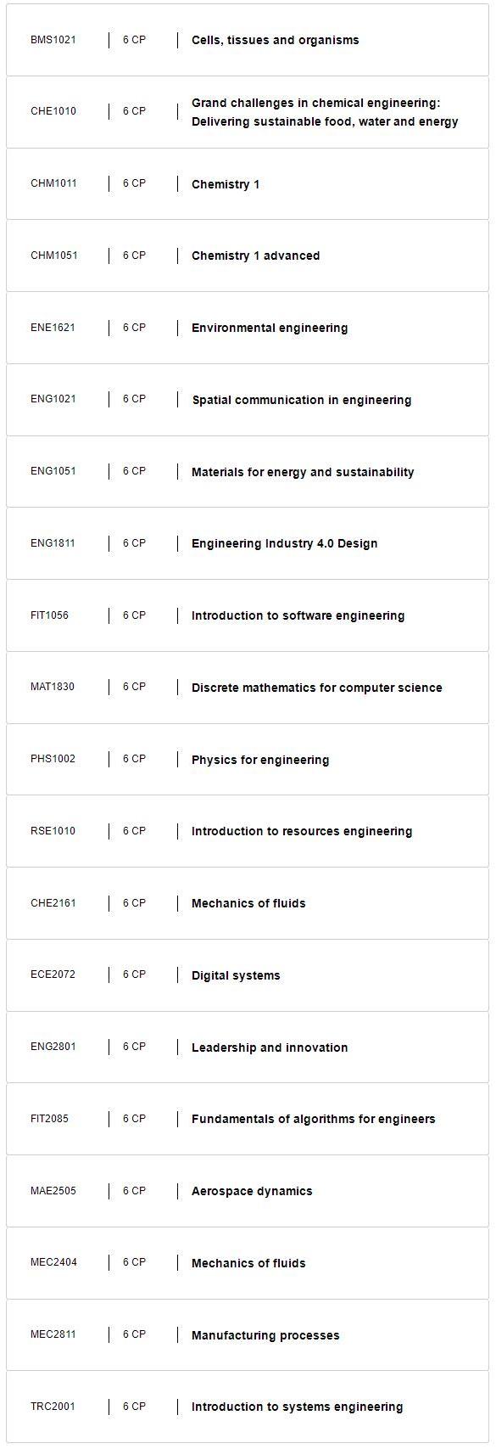Click Introduction to resources engineering
Image resolution: width=496 pixels, height=1449 pixels.
(x=248, y=831)
